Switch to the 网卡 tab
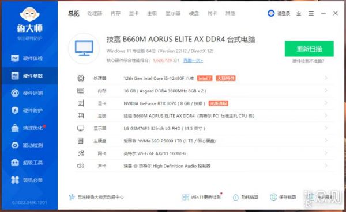This screenshot has height=212, width=346. tap(212, 13)
